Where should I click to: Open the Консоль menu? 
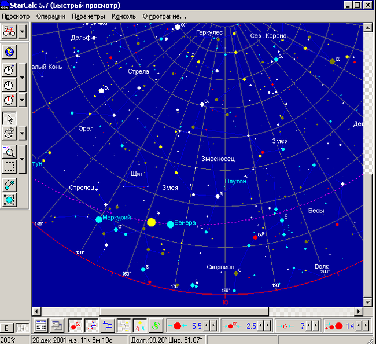124,16
